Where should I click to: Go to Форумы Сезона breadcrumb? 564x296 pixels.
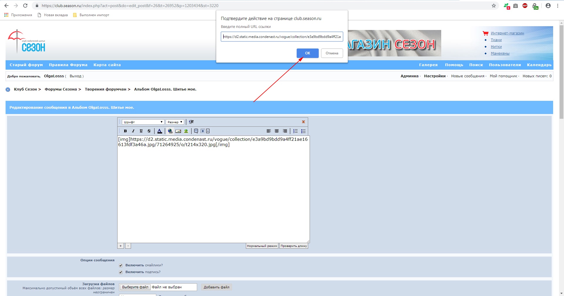[x=61, y=89]
